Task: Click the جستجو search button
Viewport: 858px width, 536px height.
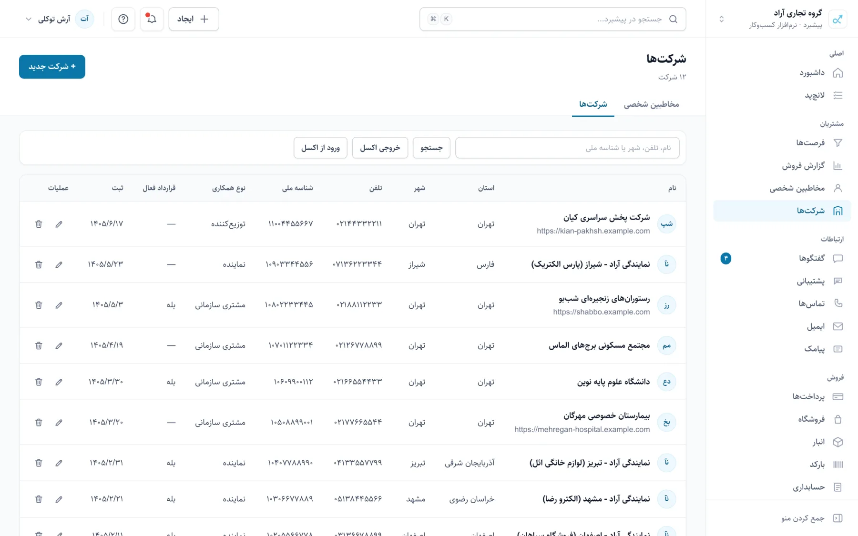Action: pos(431,148)
